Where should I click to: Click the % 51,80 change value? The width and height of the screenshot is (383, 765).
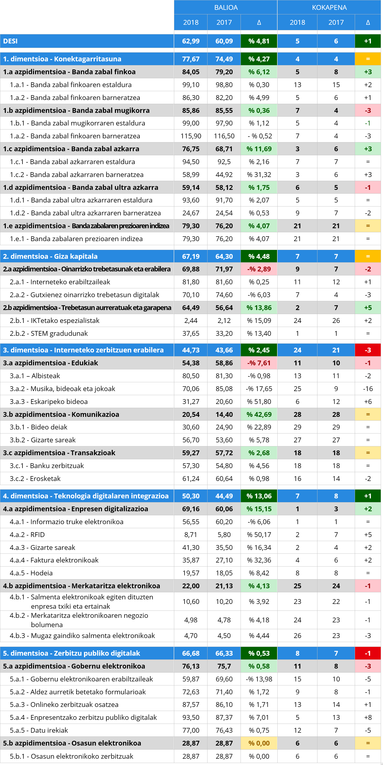tap(259, 401)
